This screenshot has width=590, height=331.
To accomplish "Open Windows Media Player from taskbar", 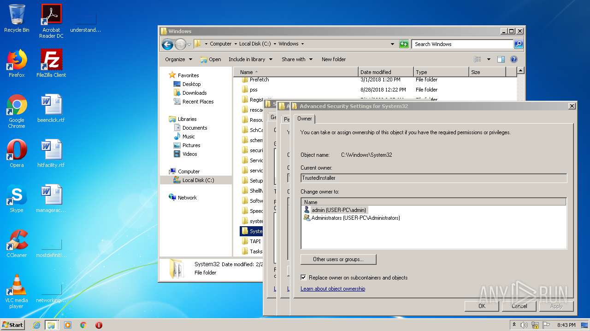I will click(x=68, y=325).
